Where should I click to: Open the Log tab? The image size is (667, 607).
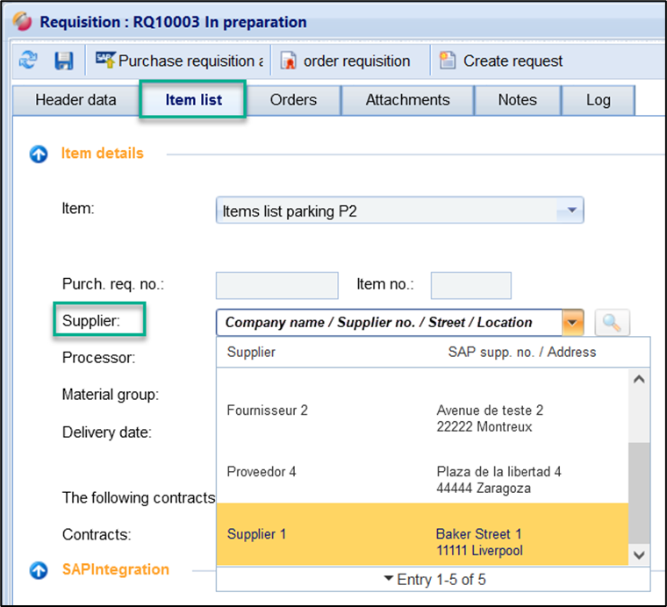click(x=598, y=100)
